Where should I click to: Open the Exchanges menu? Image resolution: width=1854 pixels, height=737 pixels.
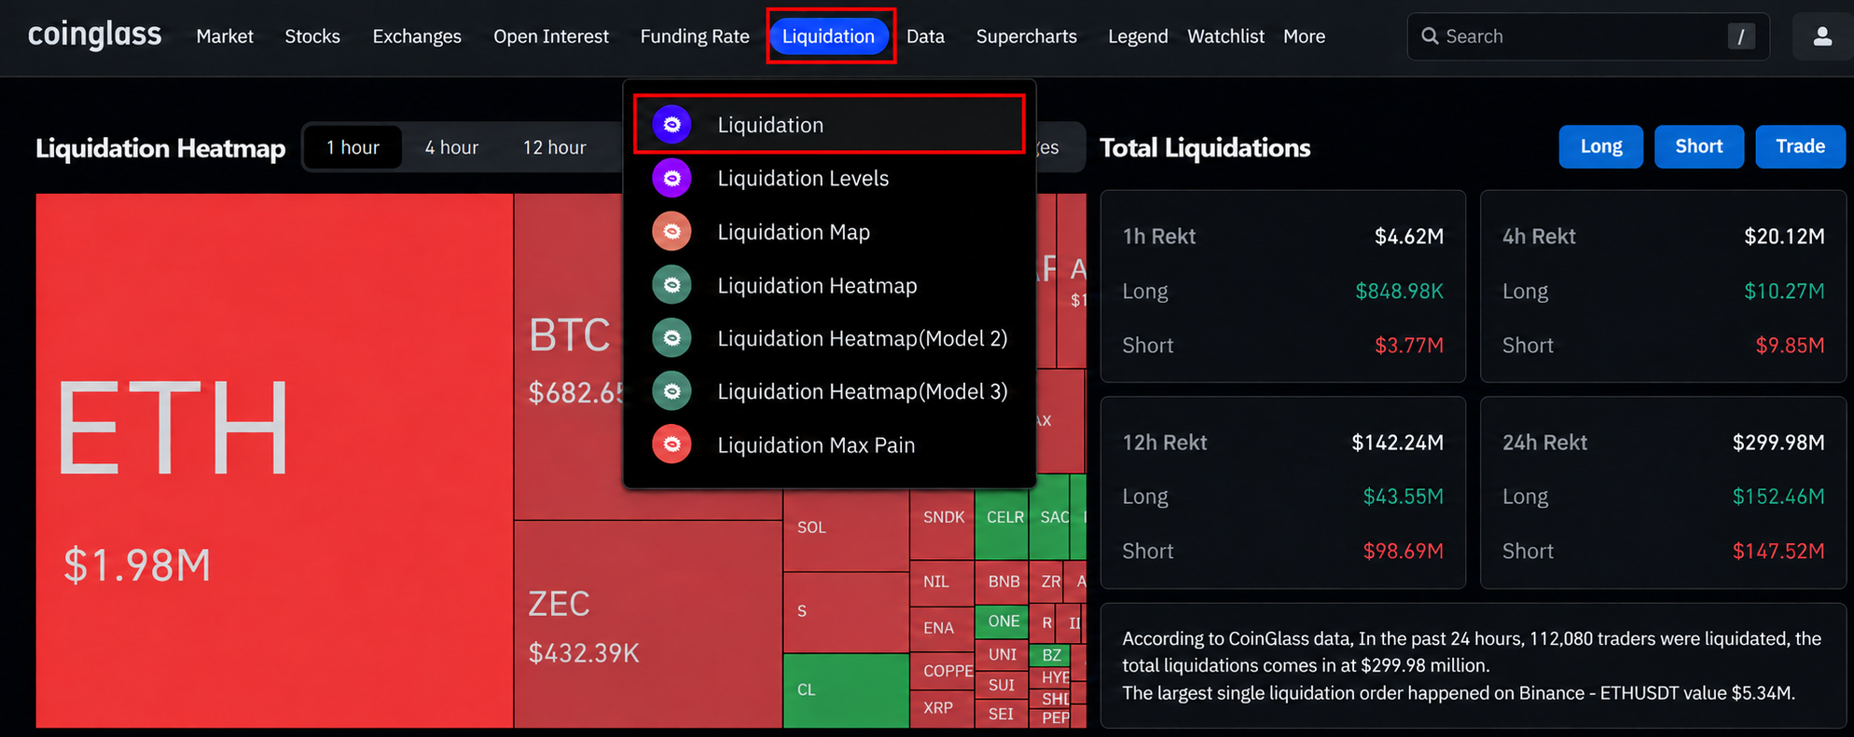point(417,36)
